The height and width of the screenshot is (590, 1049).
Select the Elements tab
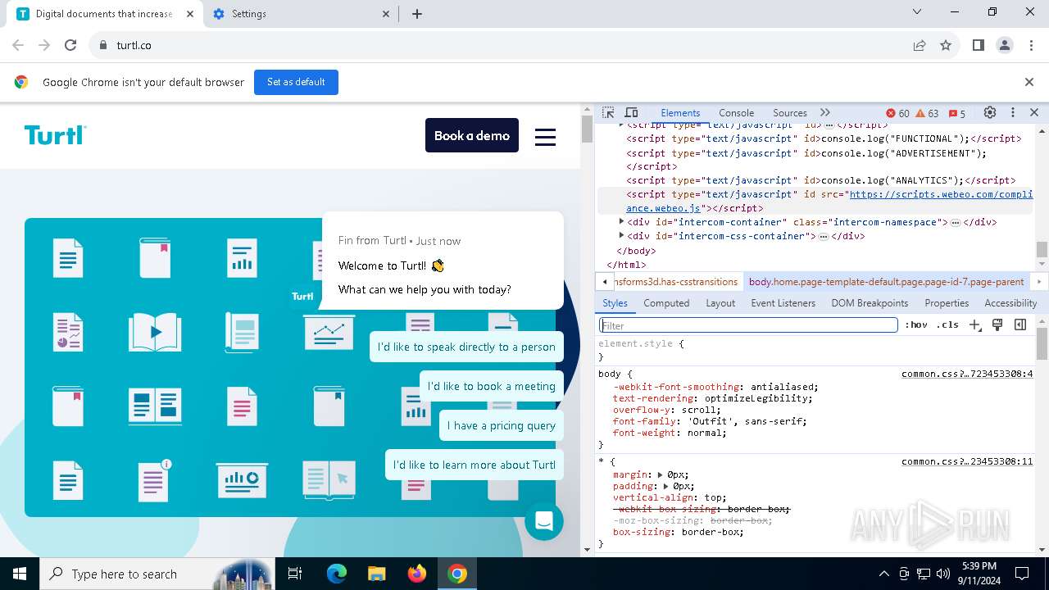(680, 113)
